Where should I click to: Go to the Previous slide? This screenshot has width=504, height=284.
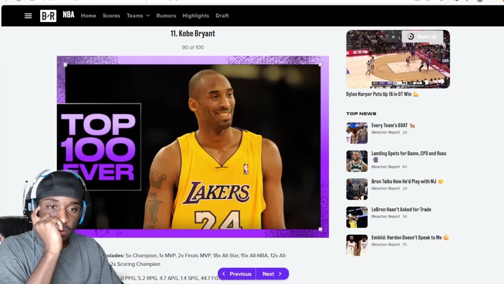click(x=237, y=274)
